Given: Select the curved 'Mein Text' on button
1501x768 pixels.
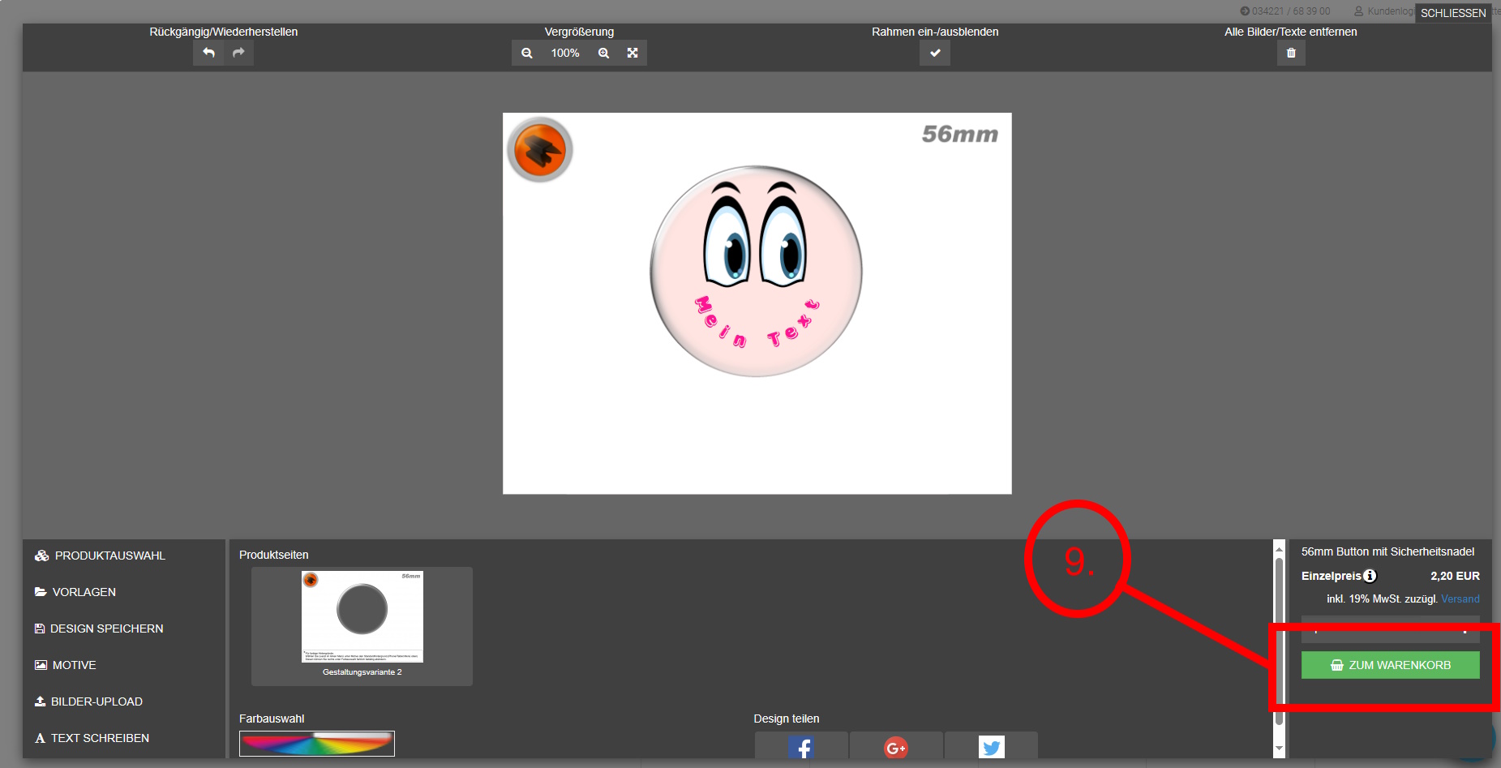Looking at the screenshot, I should click(x=757, y=324).
